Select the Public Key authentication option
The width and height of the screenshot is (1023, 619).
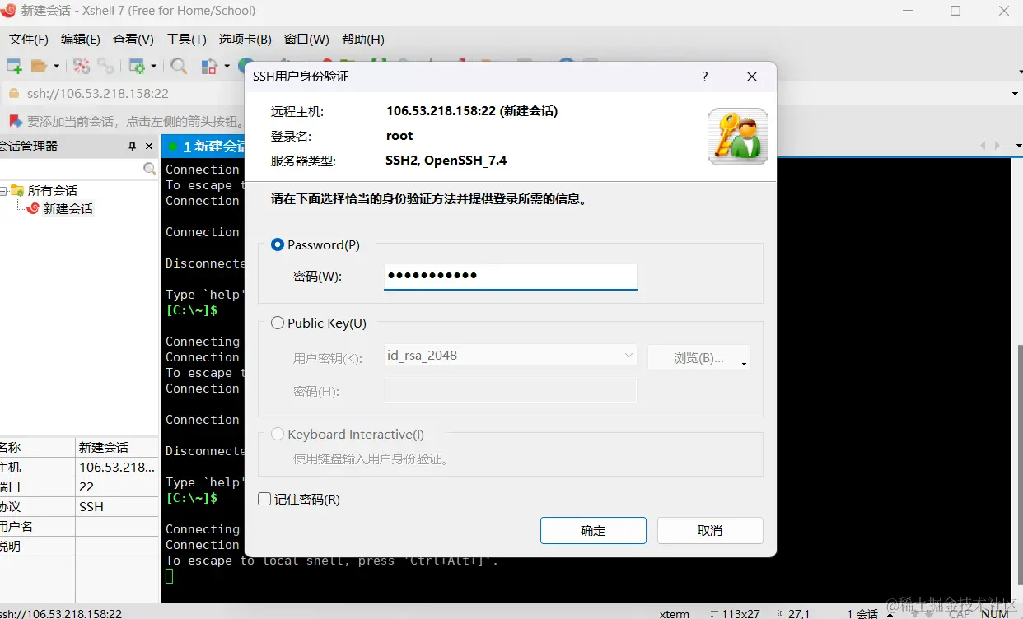(278, 323)
